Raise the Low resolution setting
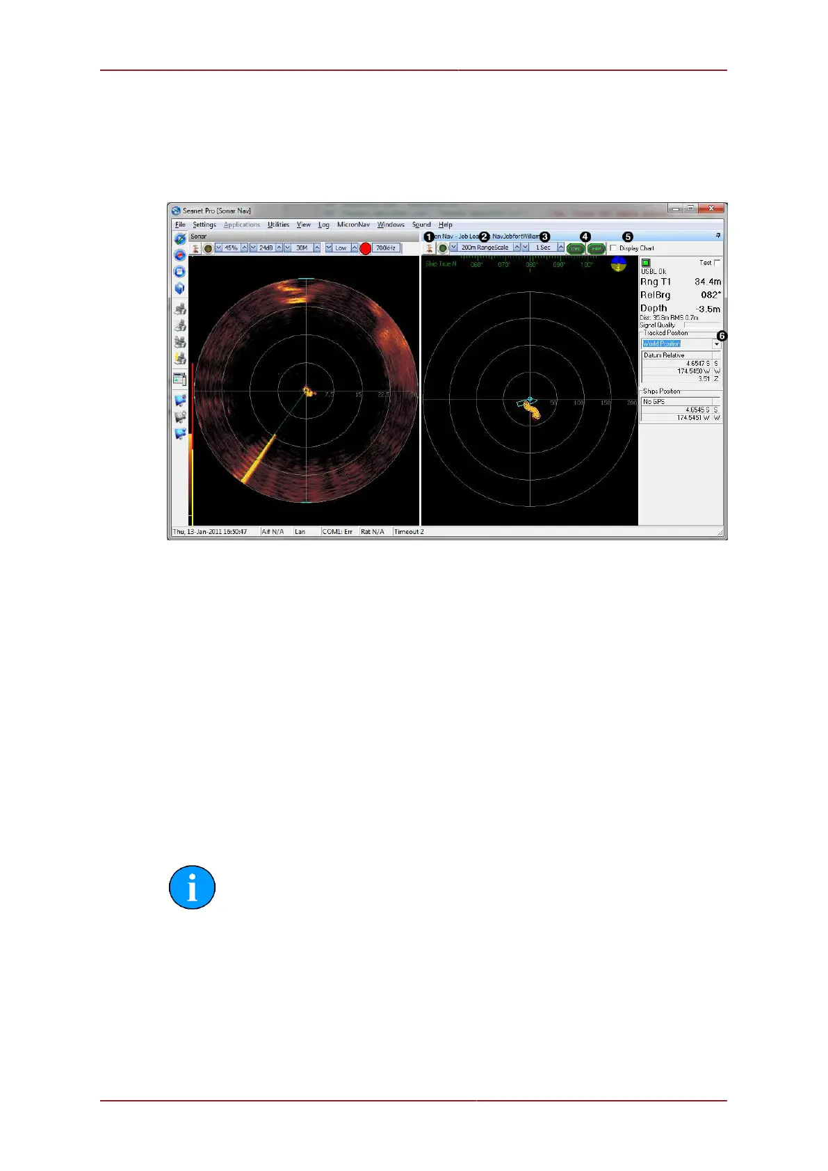 pyautogui.click(x=354, y=248)
